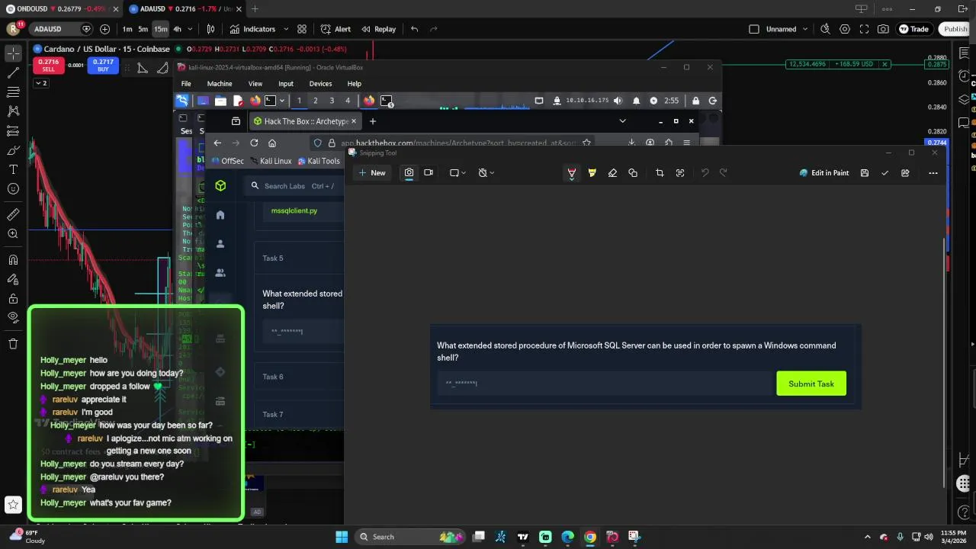Save the snip with the floppy disk icon
This screenshot has height=549, width=976.
[865, 173]
